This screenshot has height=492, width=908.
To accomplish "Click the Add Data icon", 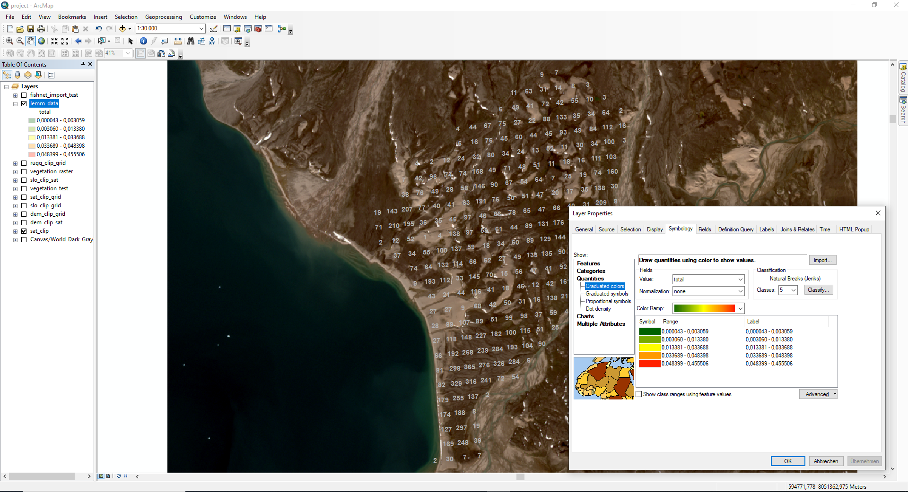I will pos(122,29).
